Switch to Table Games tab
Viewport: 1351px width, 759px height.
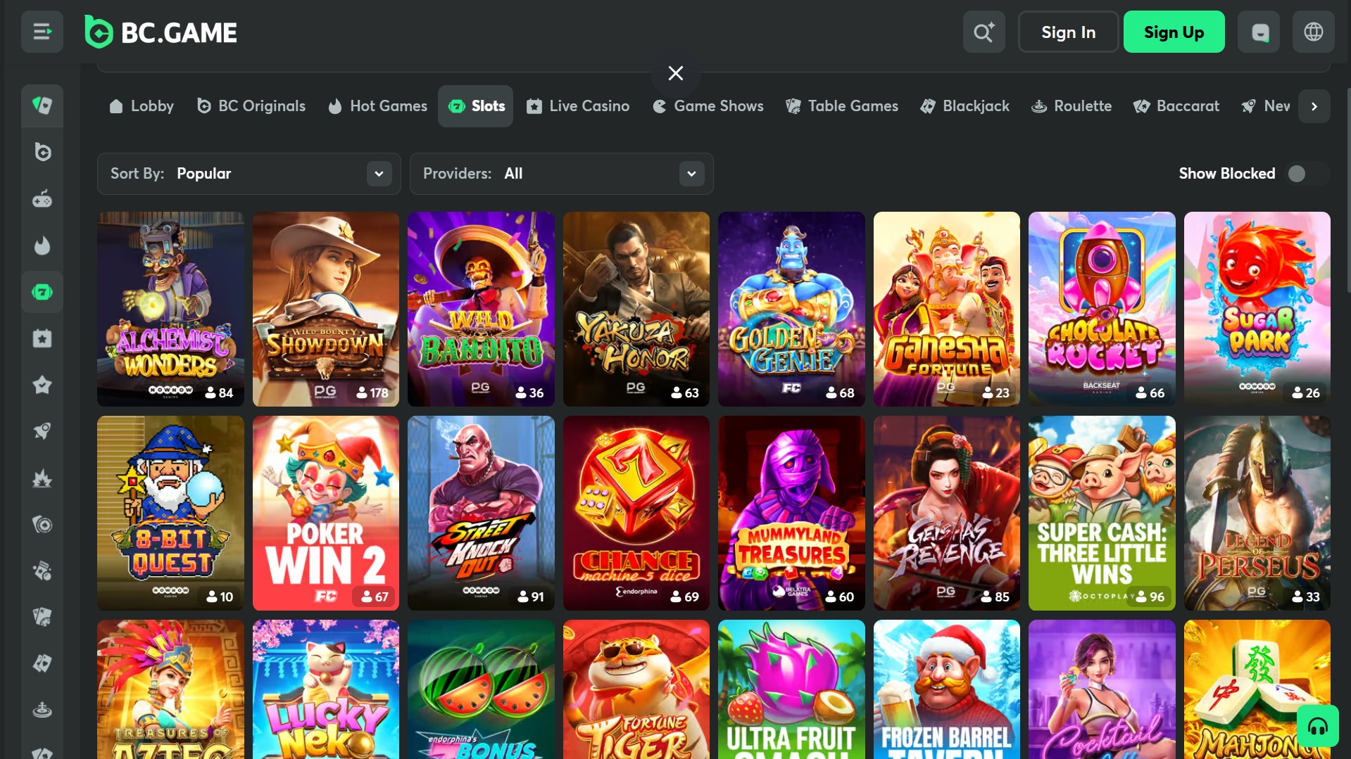(842, 106)
